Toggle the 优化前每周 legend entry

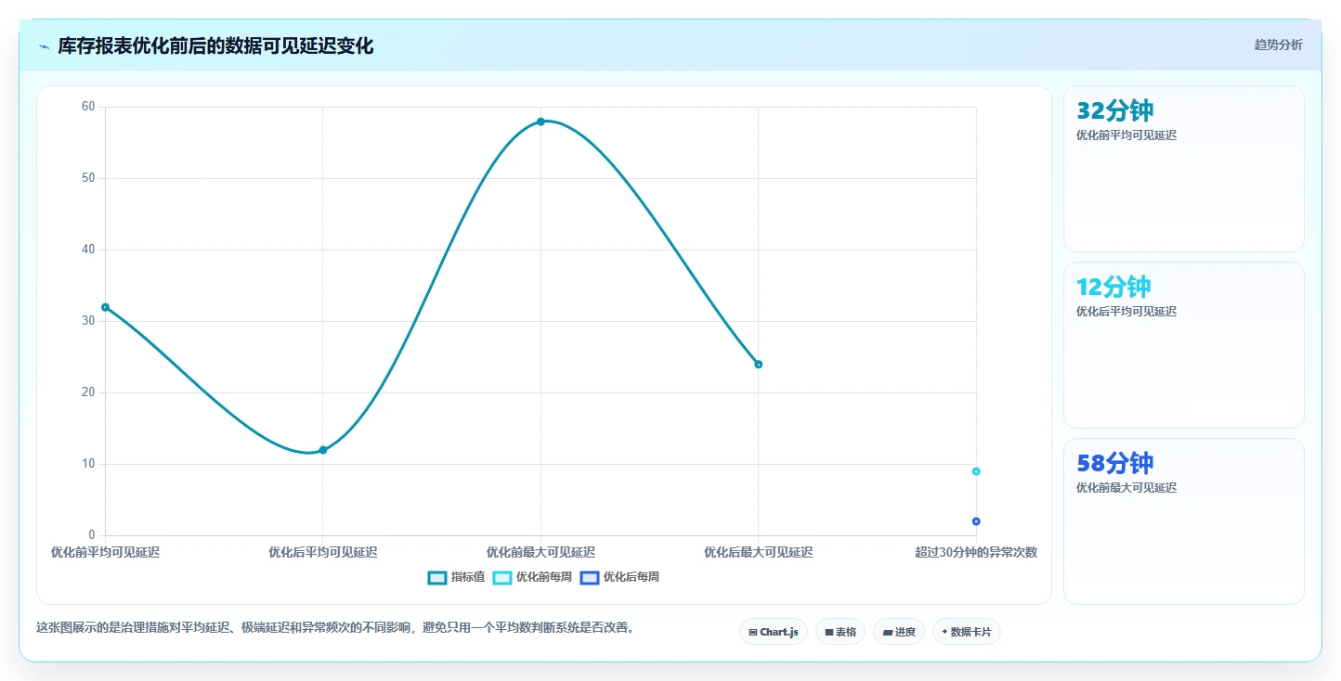(x=532, y=577)
